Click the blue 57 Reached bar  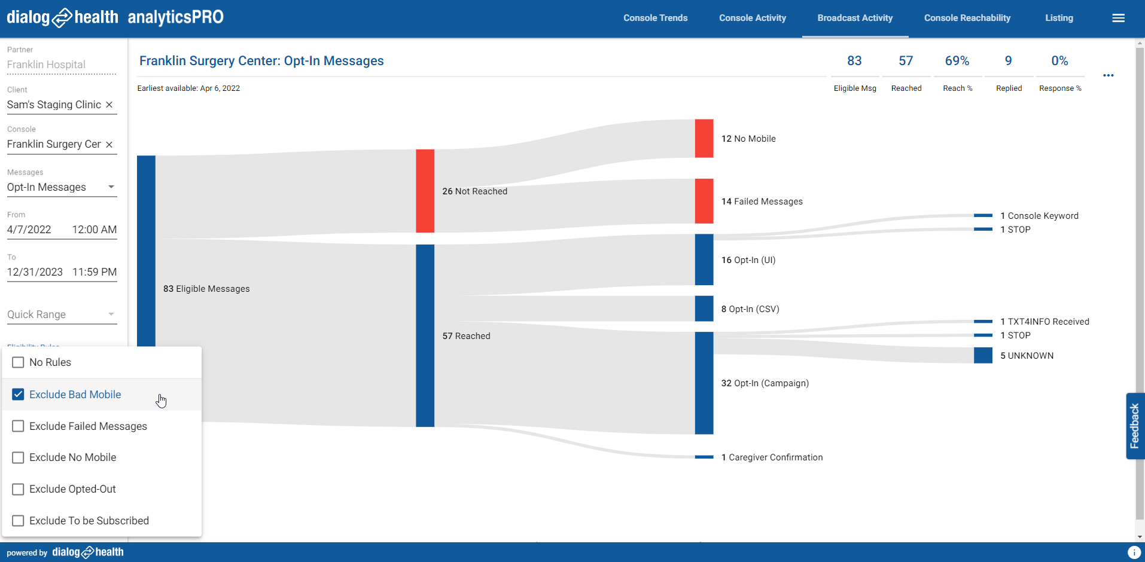pyautogui.click(x=425, y=335)
